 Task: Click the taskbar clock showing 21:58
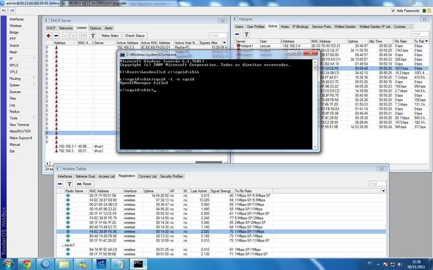click(416, 264)
